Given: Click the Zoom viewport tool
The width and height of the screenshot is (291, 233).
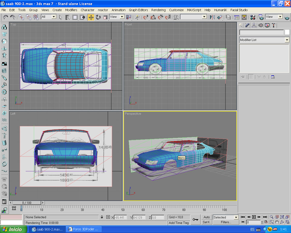Looking at the screenshot, I should 272,217.
